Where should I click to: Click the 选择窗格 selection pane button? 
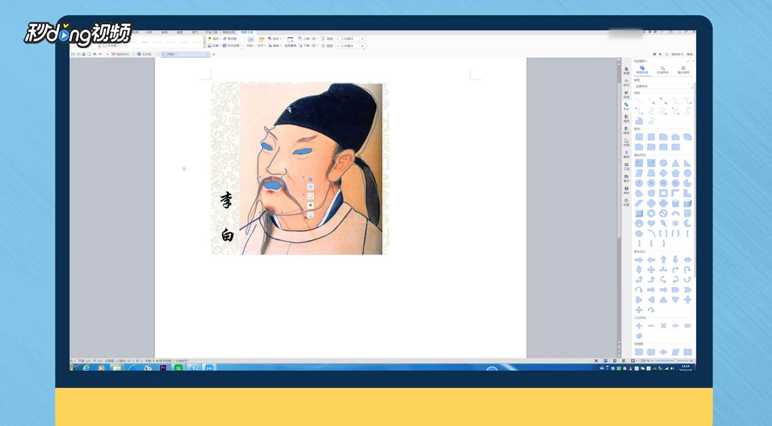point(290,41)
